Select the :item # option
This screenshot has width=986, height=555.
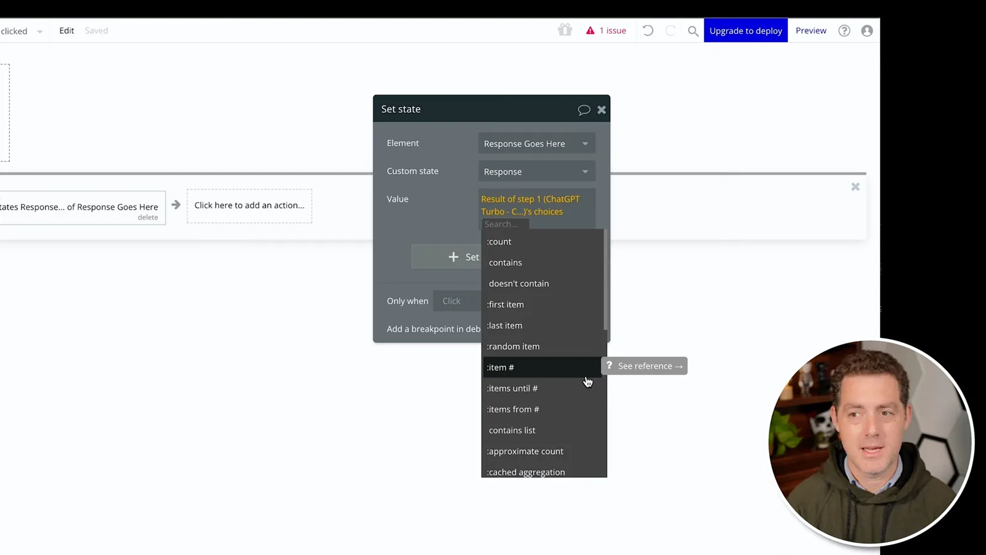(x=541, y=368)
